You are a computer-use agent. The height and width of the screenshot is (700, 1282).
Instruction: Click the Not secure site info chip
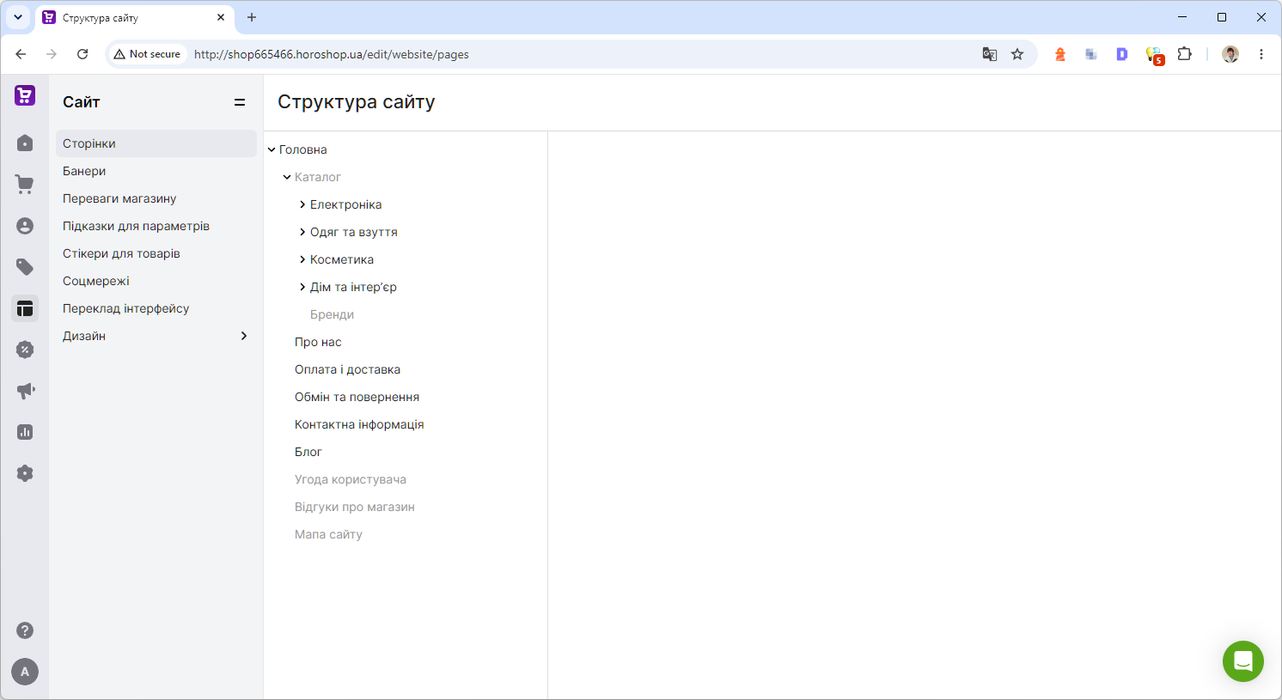(x=147, y=54)
